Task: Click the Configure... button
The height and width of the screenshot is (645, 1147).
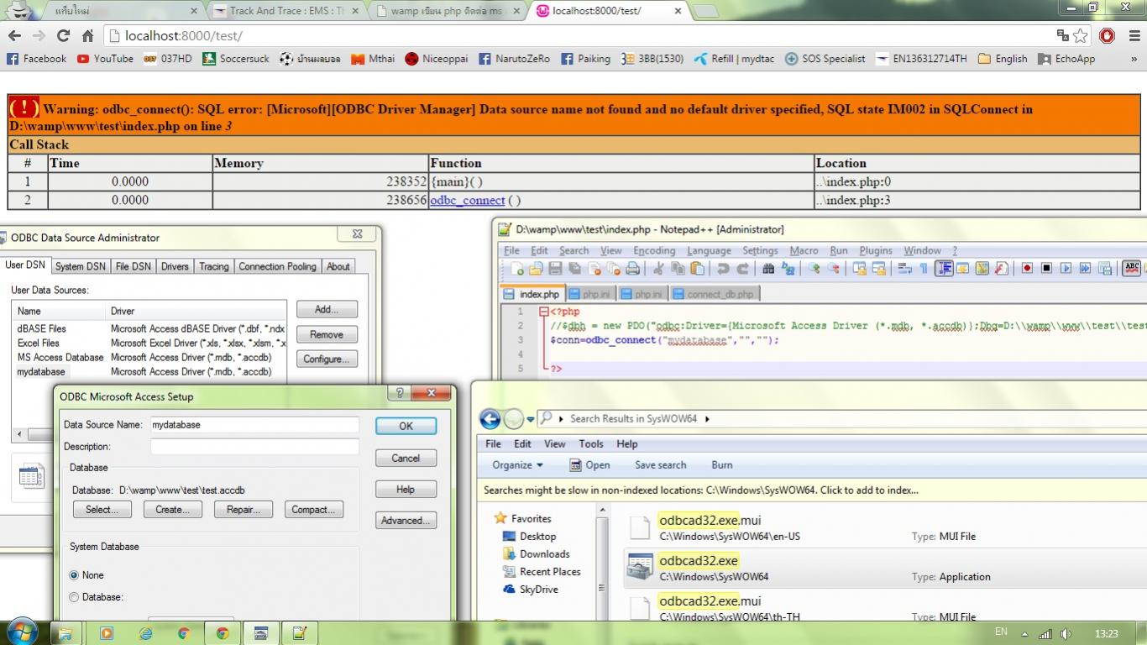Action: click(x=327, y=359)
